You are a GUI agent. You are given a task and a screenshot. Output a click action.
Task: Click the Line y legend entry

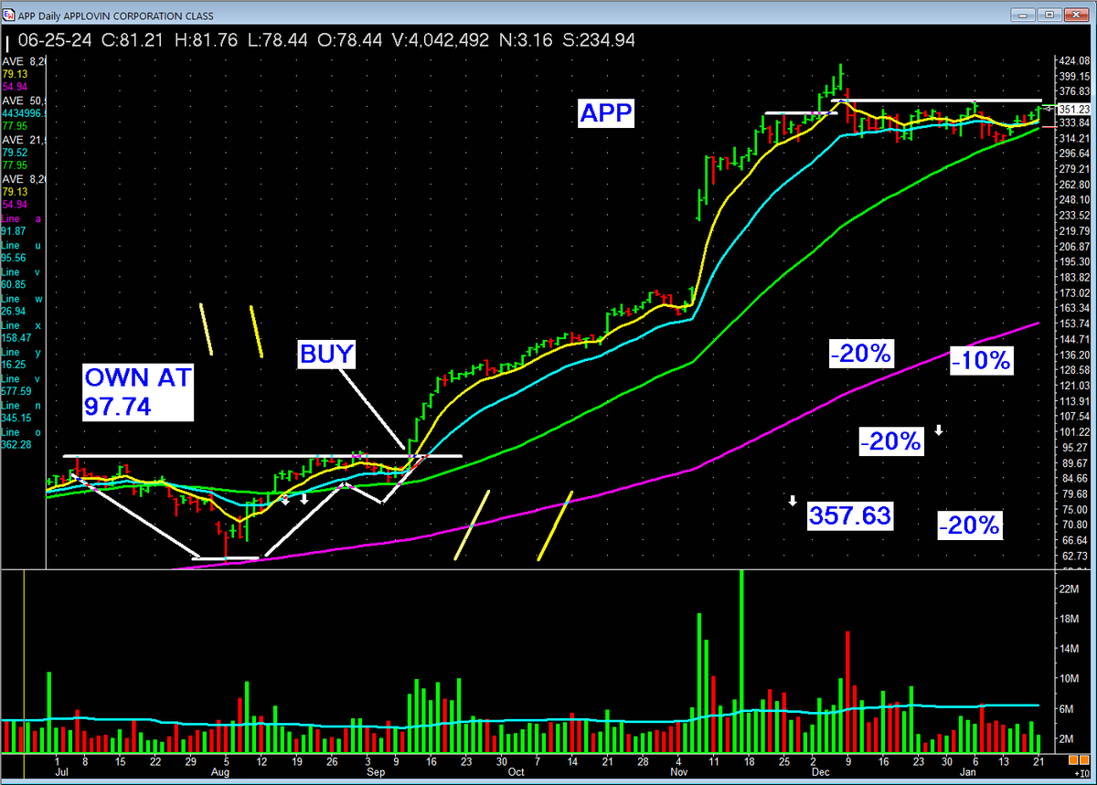pyautogui.click(x=20, y=352)
